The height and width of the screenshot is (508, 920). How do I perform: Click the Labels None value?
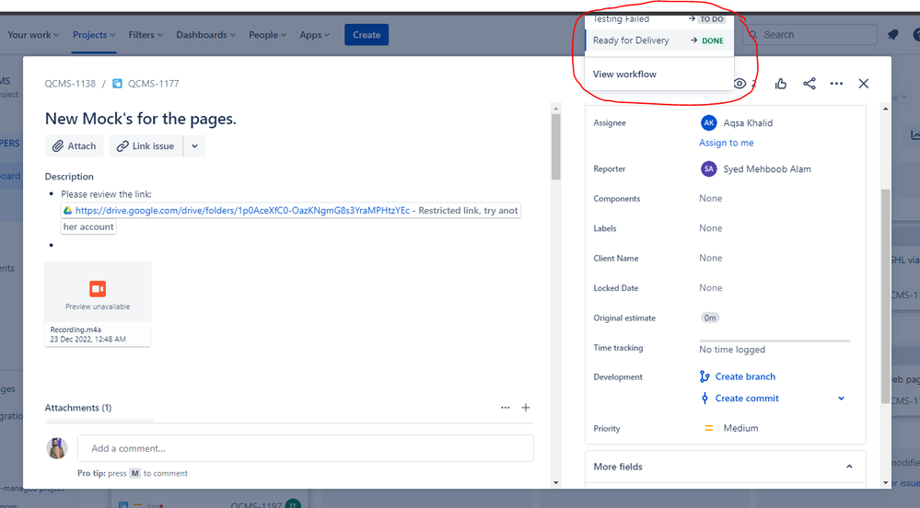[711, 228]
